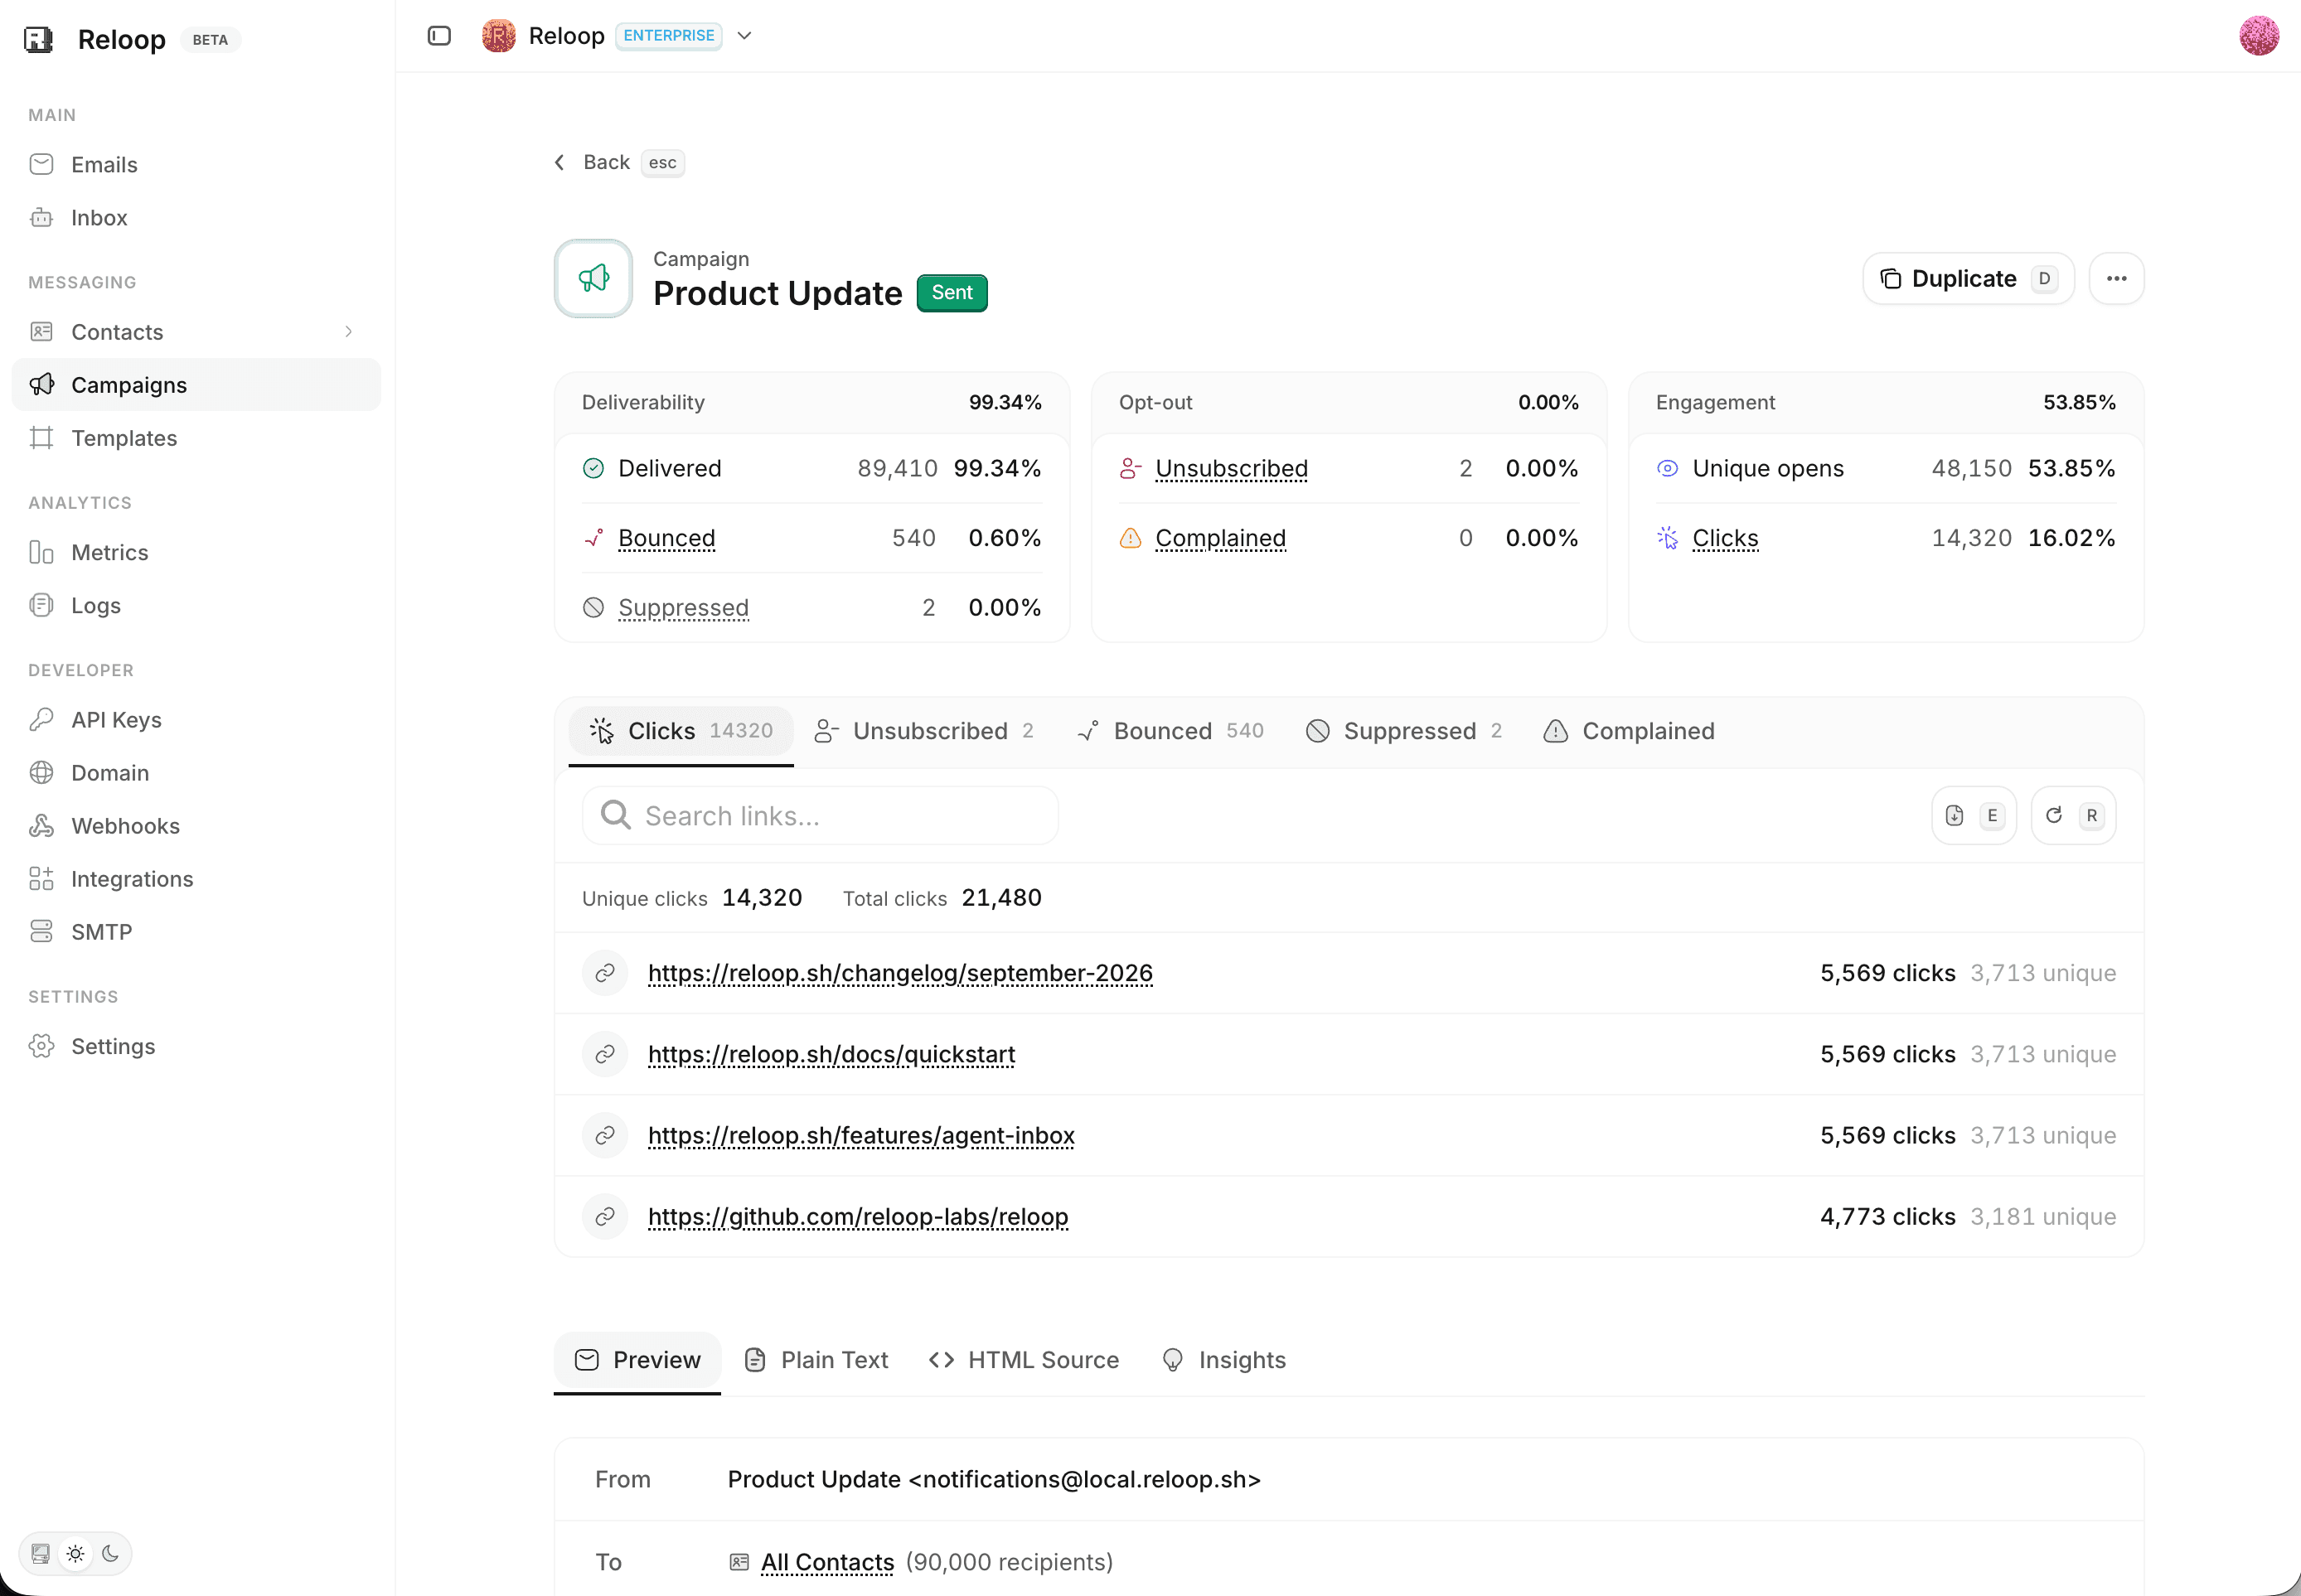Viewport: 2301px width, 1596px height.
Task: Open API Keys in the sidebar
Action: coord(116,720)
